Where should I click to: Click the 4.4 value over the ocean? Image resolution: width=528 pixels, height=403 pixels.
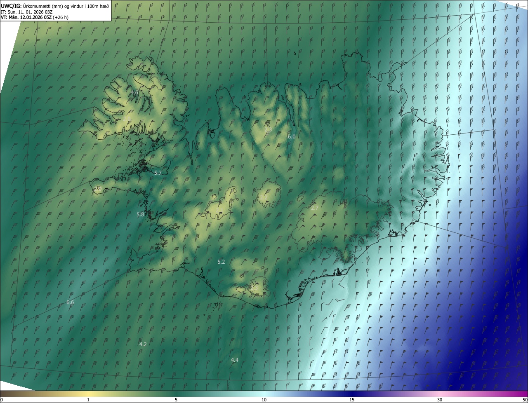(x=234, y=360)
